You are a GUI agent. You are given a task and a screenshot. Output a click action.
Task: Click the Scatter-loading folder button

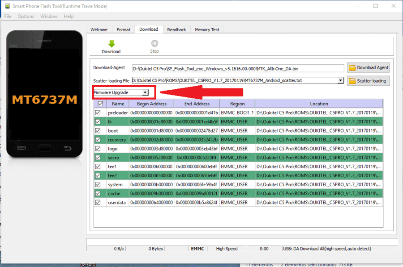click(369, 81)
